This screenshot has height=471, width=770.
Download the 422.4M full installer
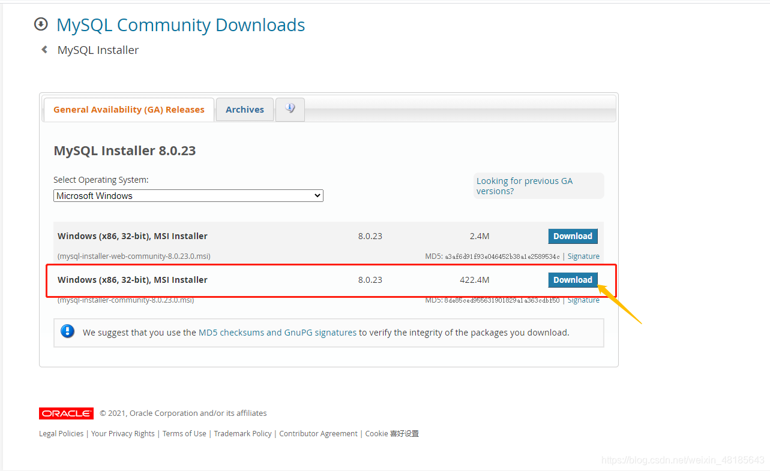tap(573, 280)
